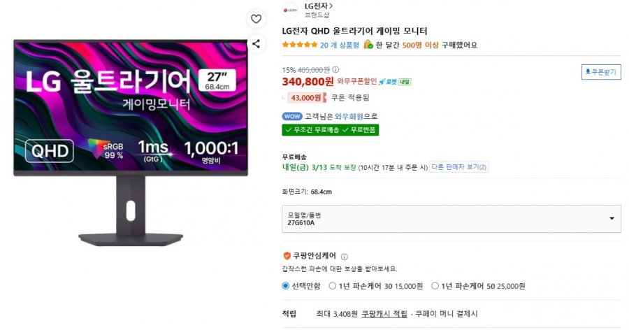Click the info icon next to 쿠팡안심케어

[x=345, y=257]
